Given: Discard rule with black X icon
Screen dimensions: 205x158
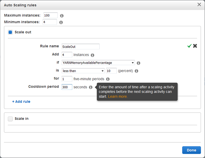Looking at the screenshot, I should [195, 46].
